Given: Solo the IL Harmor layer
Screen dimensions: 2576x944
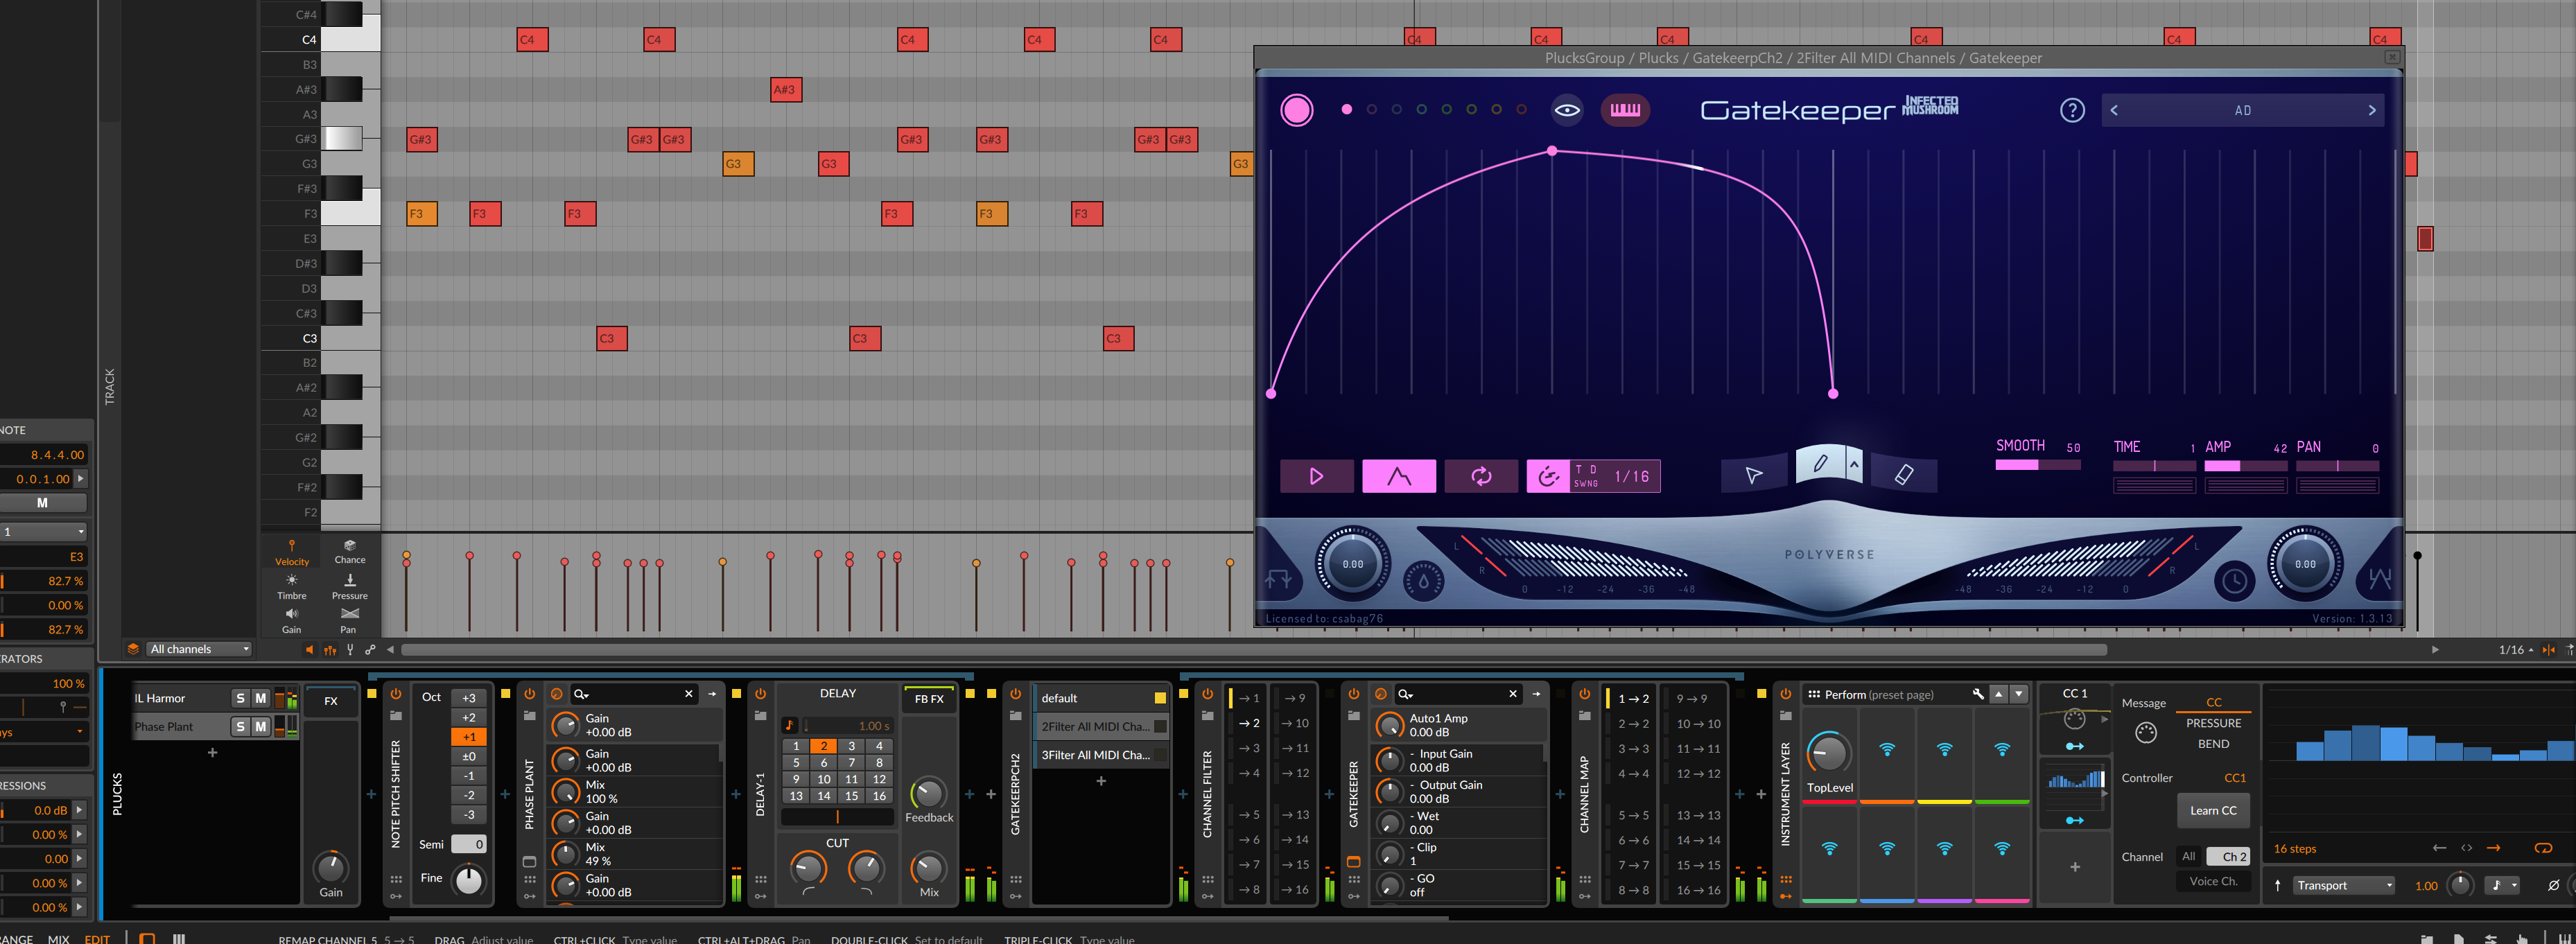Looking at the screenshot, I should tap(240, 698).
